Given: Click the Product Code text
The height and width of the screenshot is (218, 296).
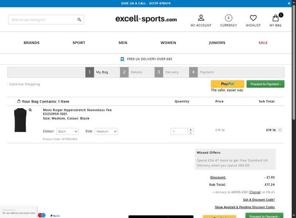Looking at the screenshot, I should click(x=60, y=139).
